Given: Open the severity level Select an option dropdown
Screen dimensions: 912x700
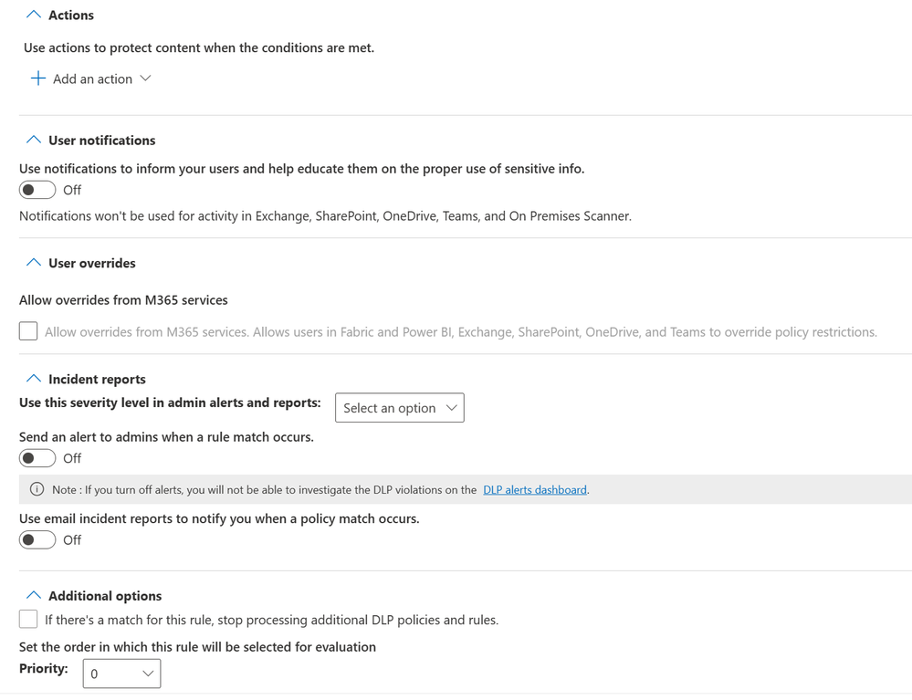Looking at the screenshot, I should point(399,408).
